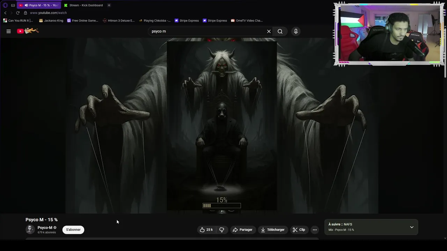447x251 pixels.
Task: Go back with the browser arrow
Action: coord(5,13)
